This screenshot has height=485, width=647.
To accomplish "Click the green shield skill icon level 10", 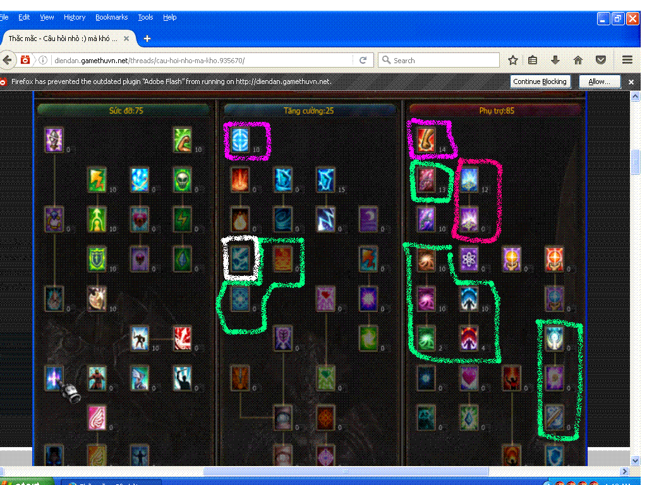I will [x=97, y=259].
